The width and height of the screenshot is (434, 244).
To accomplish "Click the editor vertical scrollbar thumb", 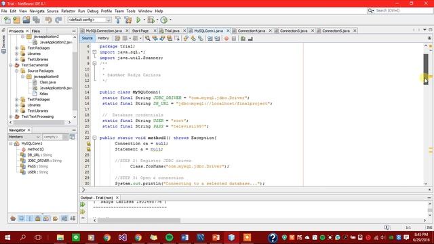I will coord(426,69).
